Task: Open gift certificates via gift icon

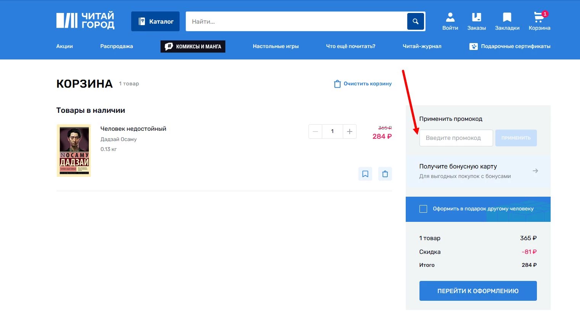Action: click(474, 46)
